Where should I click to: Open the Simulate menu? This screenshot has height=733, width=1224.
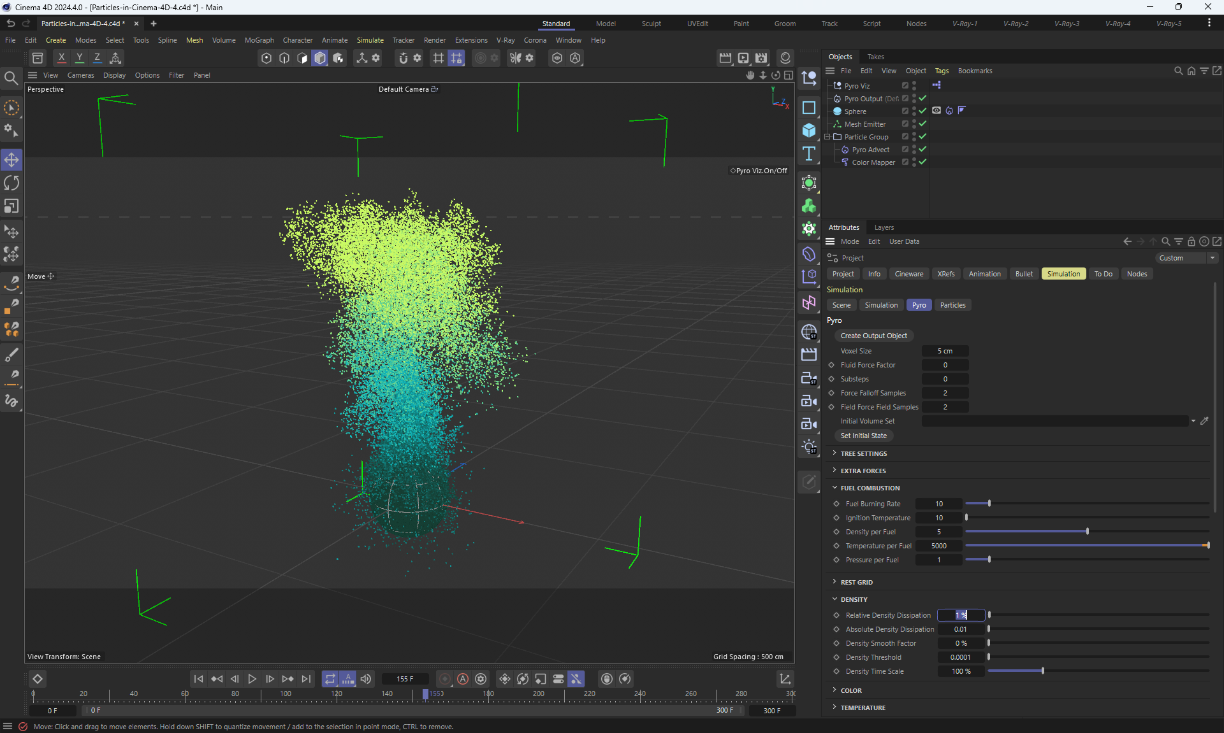pyautogui.click(x=370, y=40)
